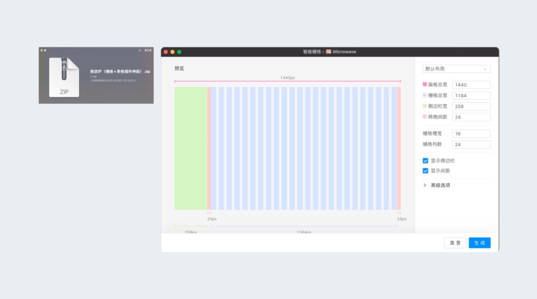Click the blue 生成 button
This screenshot has width=537, height=299.
tap(480, 243)
